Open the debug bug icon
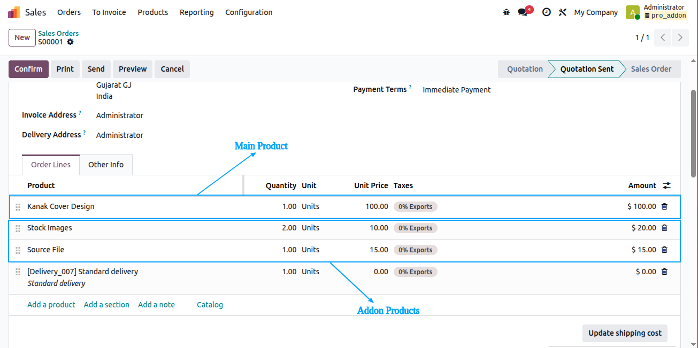The image size is (698, 348). click(x=507, y=12)
